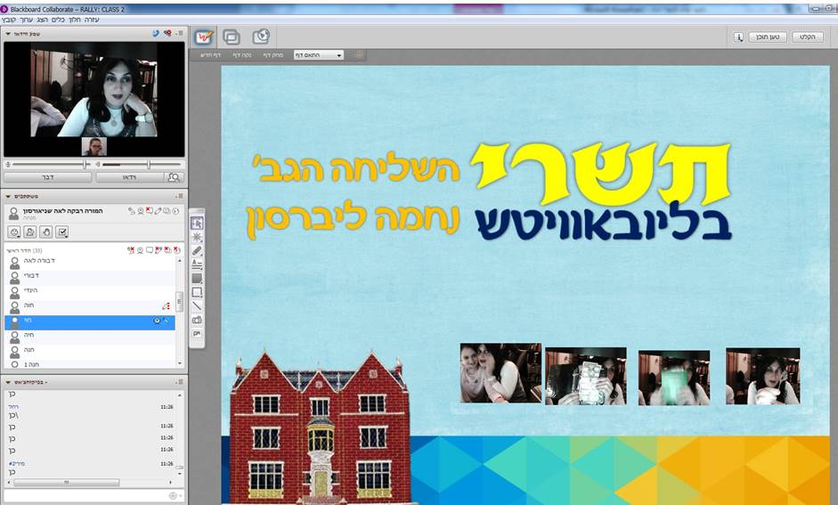This screenshot has height=505, width=838.
Task: Open the participants panel options menu
Action: [180, 196]
